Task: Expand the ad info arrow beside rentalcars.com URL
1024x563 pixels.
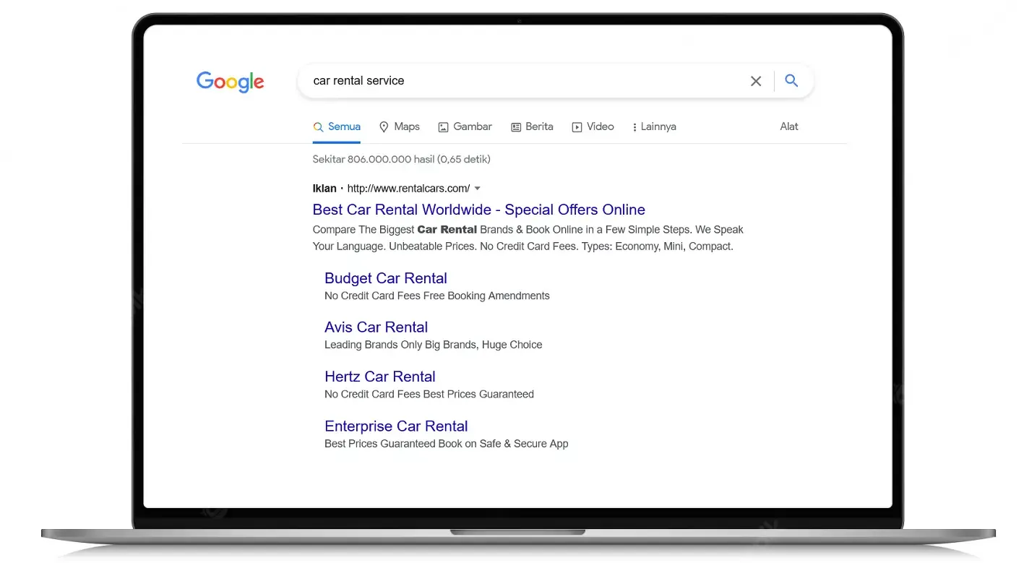Action: pyautogui.click(x=478, y=189)
